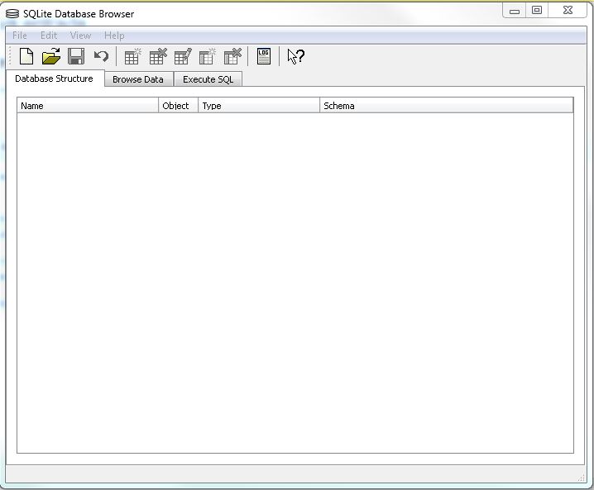The height and width of the screenshot is (490, 594).
Task: Switch to the Execute SQL tab
Action: coord(208,79)
